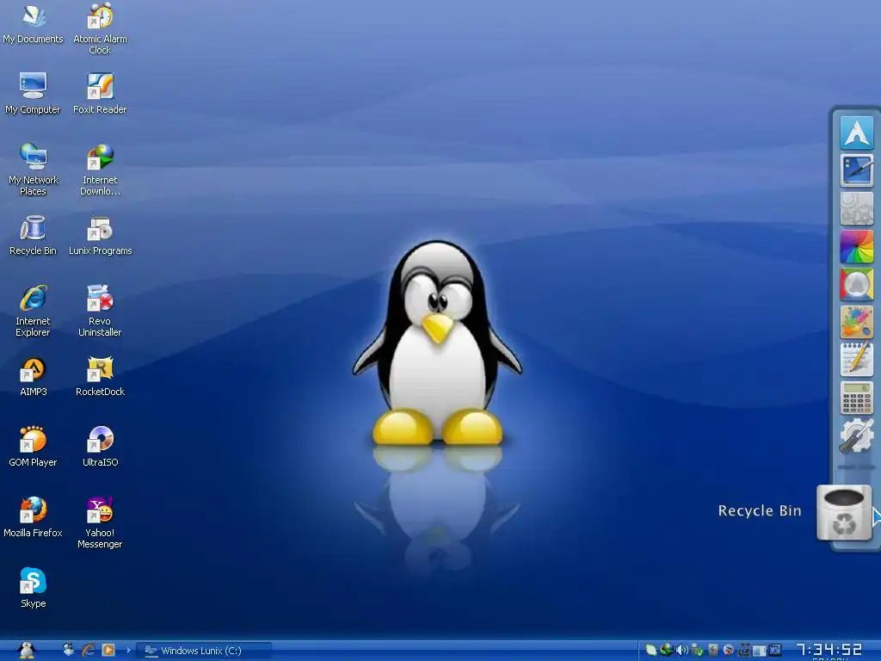Launch Internet Explorer from desktop
The width and height of the screenshot is (881, 661).
tap(34, 310)
